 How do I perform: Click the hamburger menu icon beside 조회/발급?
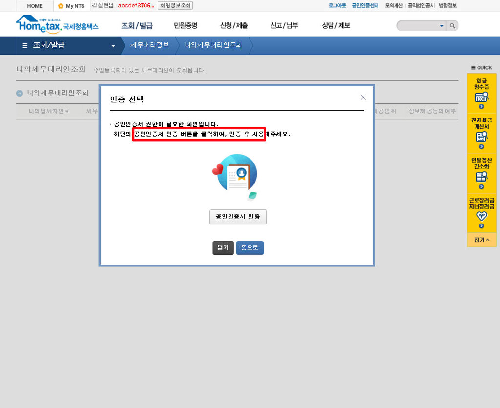[x=25, y=45]
